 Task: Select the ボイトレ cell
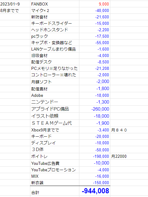tap(55, 156)
